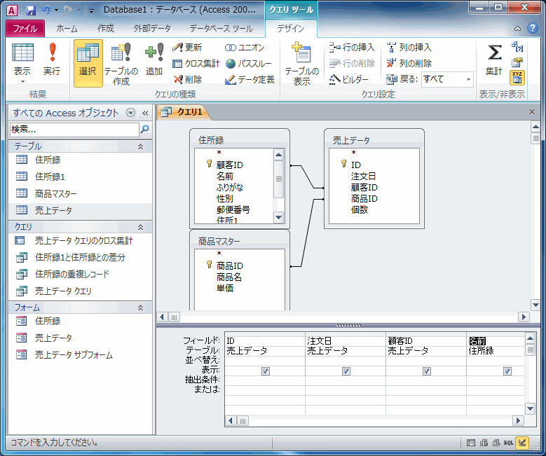Image resolution: width=546 pixels, height=456 pixels.
Task: Select 単価 field in 商品マスター
Action: tap(225, 288)
